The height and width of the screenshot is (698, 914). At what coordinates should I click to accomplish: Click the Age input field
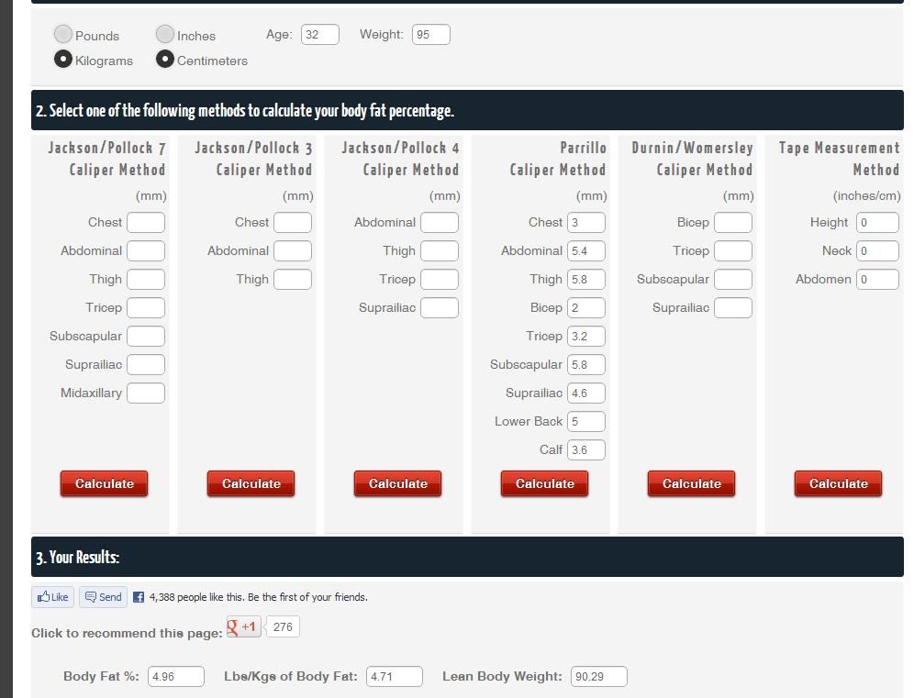tap(320, 35)
